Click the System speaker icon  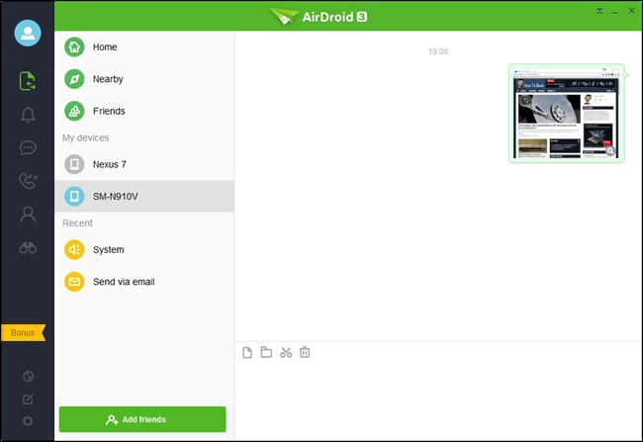click(x=74, y=250)
